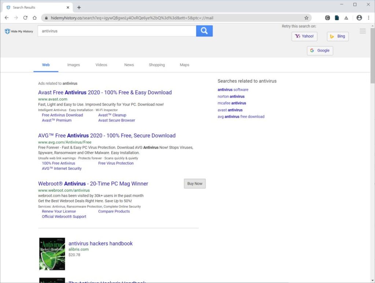Open Free Antivirus Download sitelink
This screenshot has height=283, width=375.
tap(62, 115)
